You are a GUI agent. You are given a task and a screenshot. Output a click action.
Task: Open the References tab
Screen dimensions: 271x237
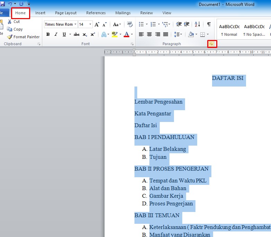pyautogui.click(x=96, y=13)
